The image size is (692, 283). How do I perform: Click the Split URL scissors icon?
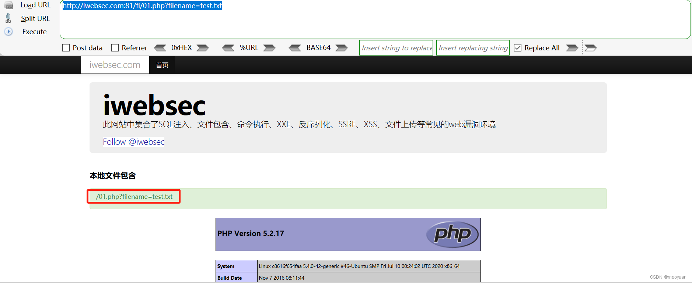pyautogui.click(x=8, y=18)
